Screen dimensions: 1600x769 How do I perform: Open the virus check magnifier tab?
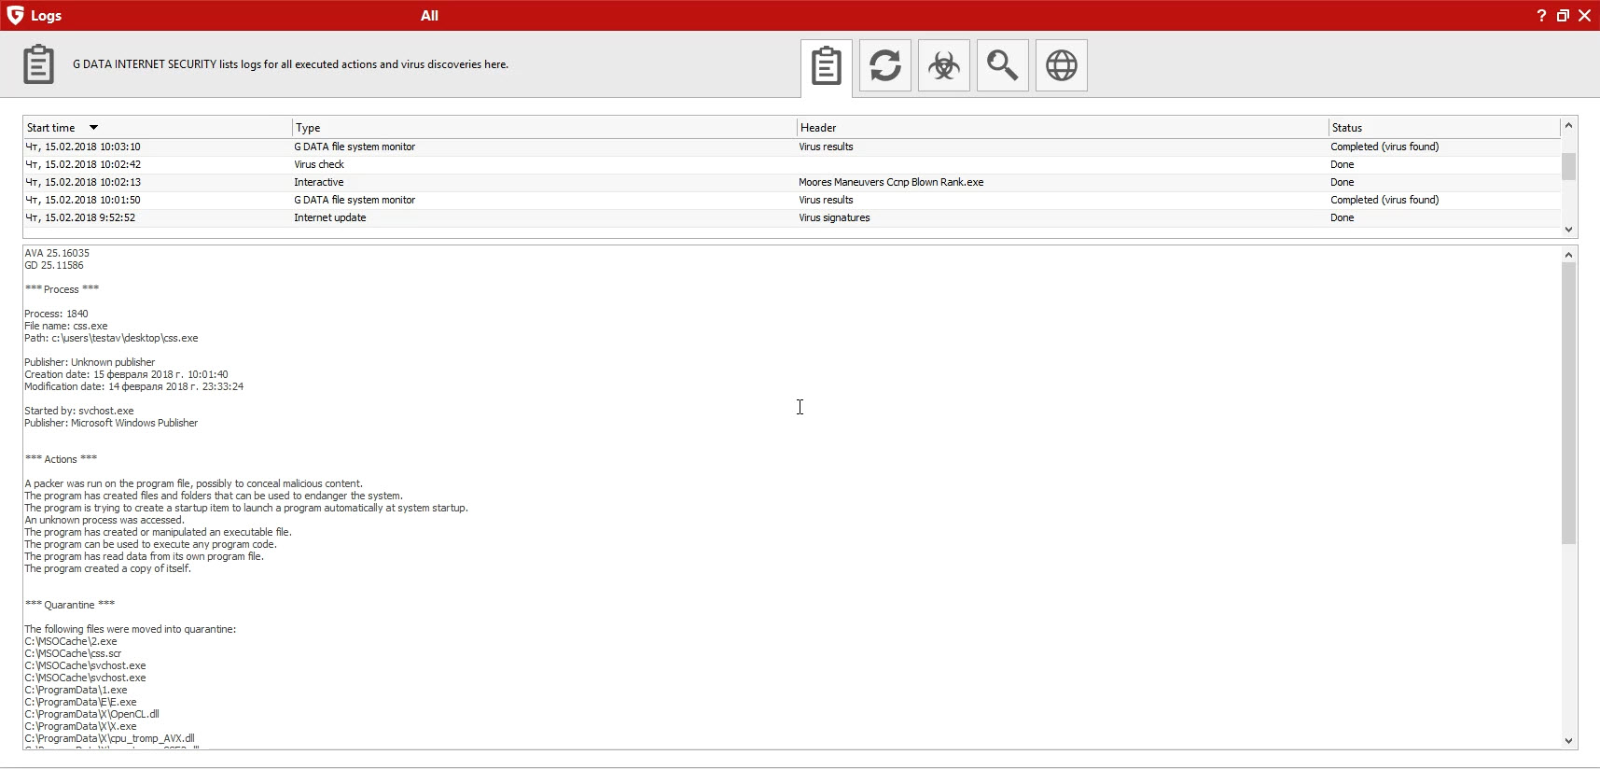(x=1003, y=65)
